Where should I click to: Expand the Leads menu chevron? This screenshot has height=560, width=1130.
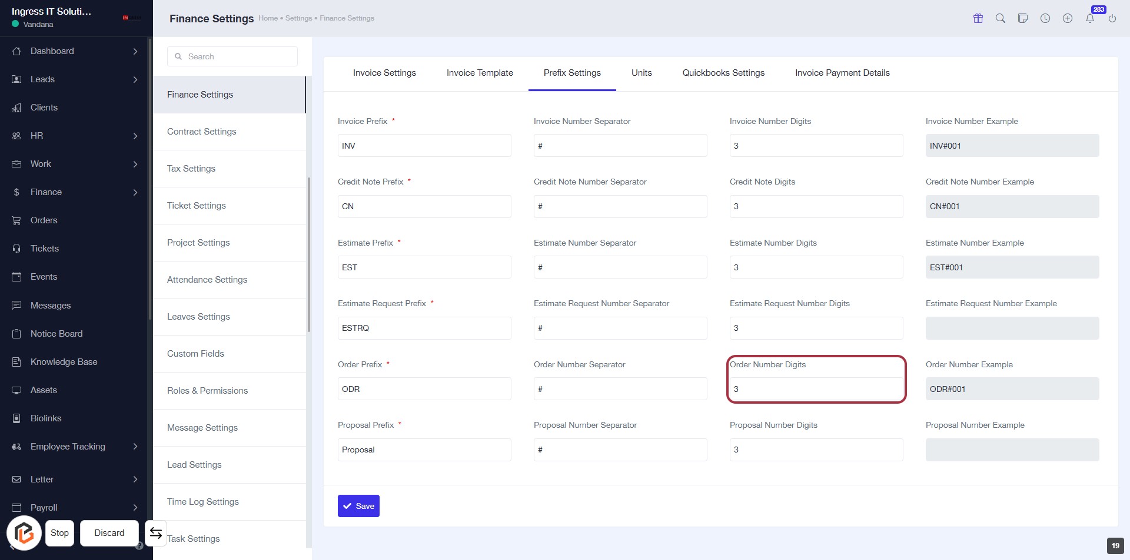point(135,79)
